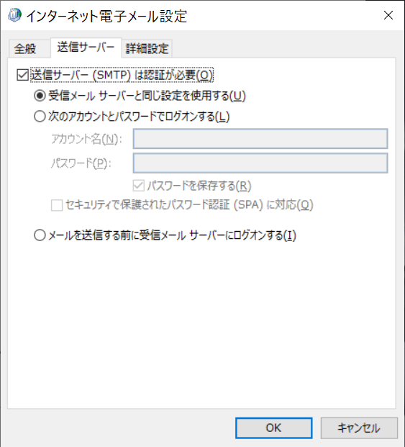Enable the SPA に対応 password authentication checkbox
The height and width of the screenshot is (447, 405).
click(57, 205)
